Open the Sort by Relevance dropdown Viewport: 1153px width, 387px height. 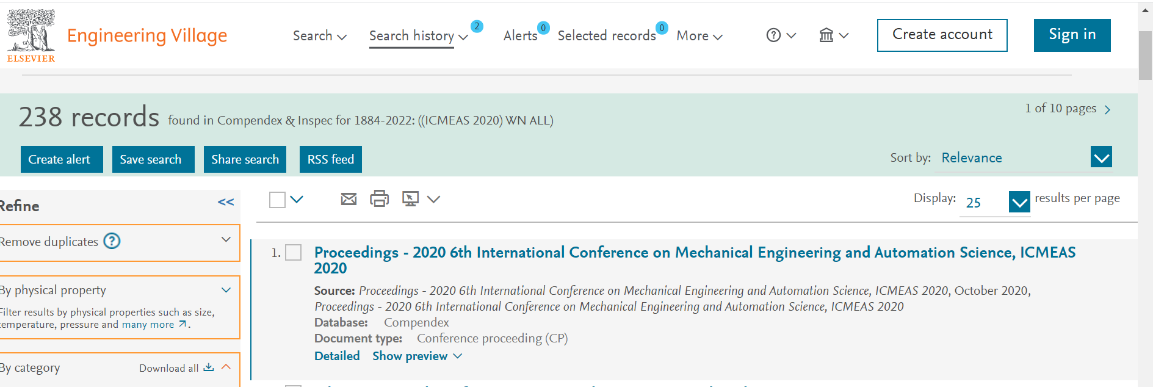click(1101, 157)
